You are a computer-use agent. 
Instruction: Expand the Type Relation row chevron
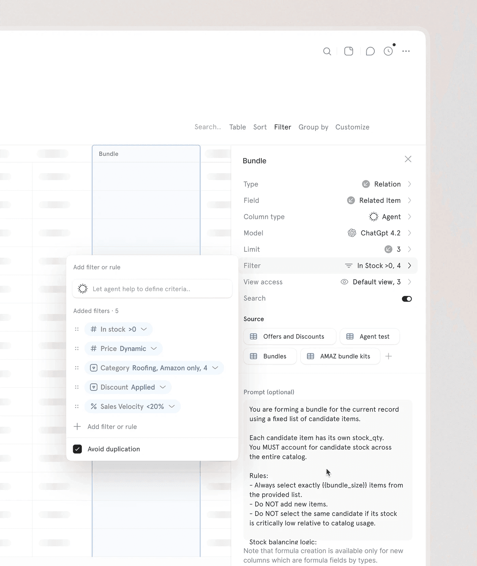(410, 184)
